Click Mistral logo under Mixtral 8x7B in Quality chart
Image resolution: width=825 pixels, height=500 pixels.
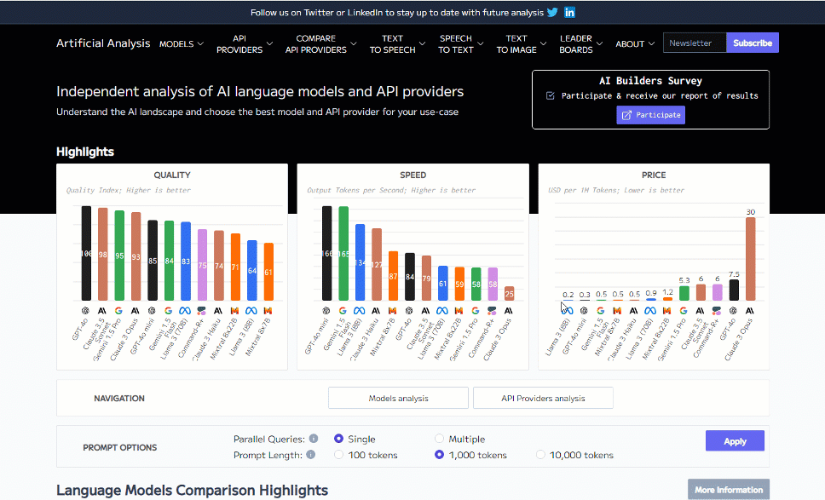coord(268,311)
